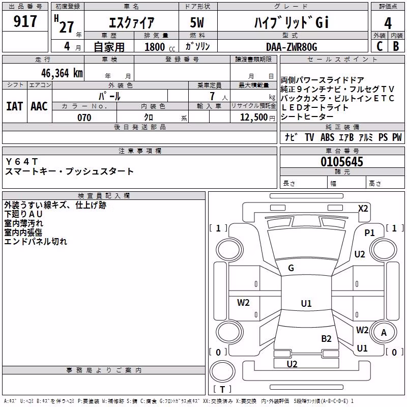This screenshot has height=407, width=407.
Task: Select the chassis number 0105645
Action: point(342,162)
